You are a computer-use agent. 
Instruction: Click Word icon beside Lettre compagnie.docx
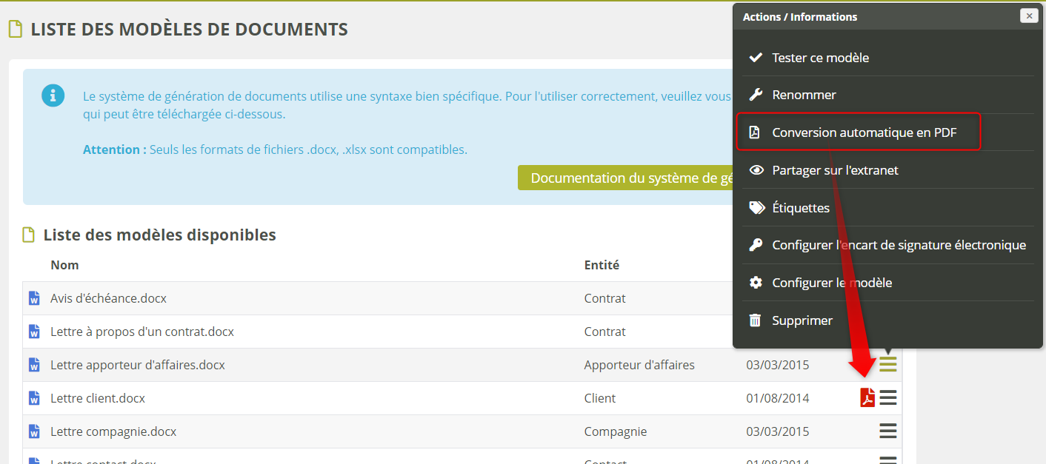[33, 431]
